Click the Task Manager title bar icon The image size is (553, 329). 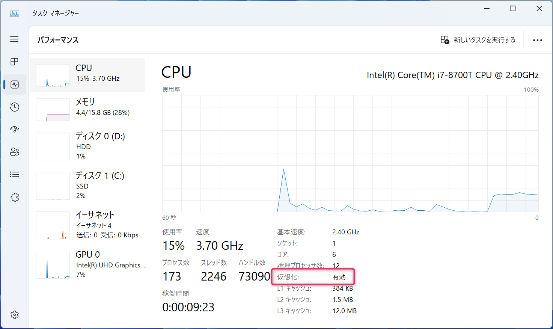pyautogui.click(x=15, y=14)
